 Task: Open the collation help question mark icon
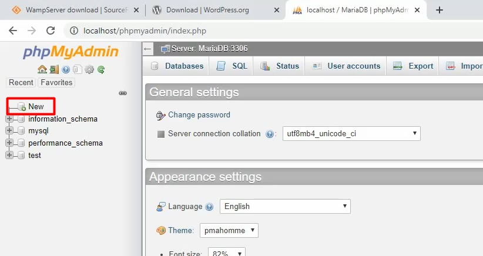pos(270,134)
